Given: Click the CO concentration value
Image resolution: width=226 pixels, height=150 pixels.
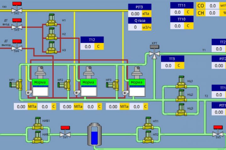Looking at the screenshot, I should 213,6.
